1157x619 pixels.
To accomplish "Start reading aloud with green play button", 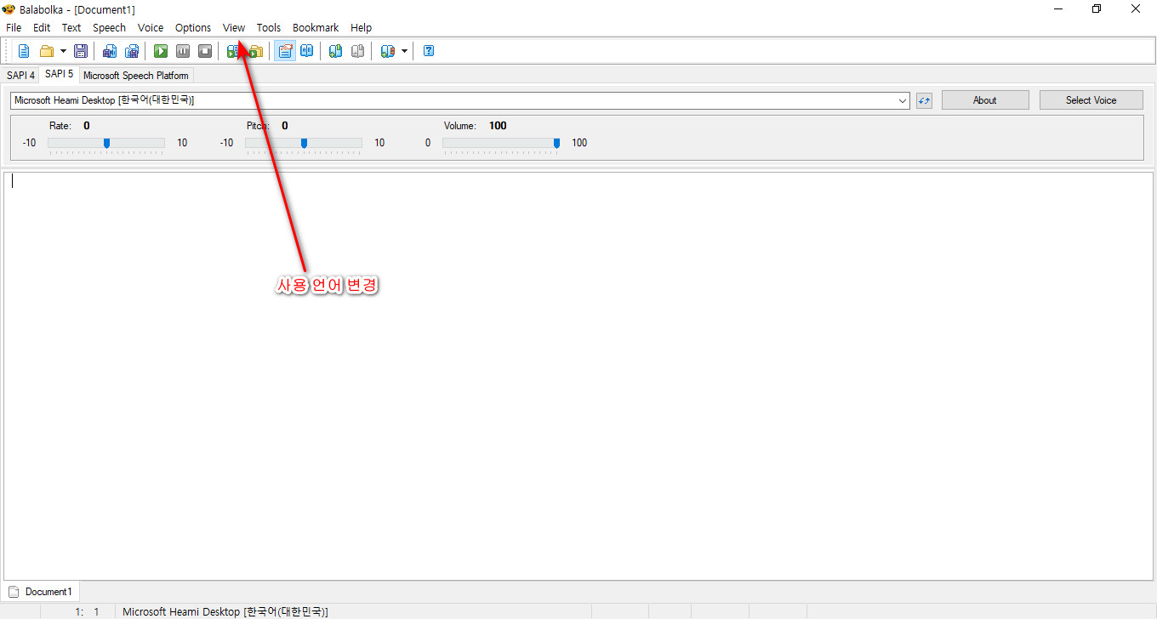I will coord(161,51).
